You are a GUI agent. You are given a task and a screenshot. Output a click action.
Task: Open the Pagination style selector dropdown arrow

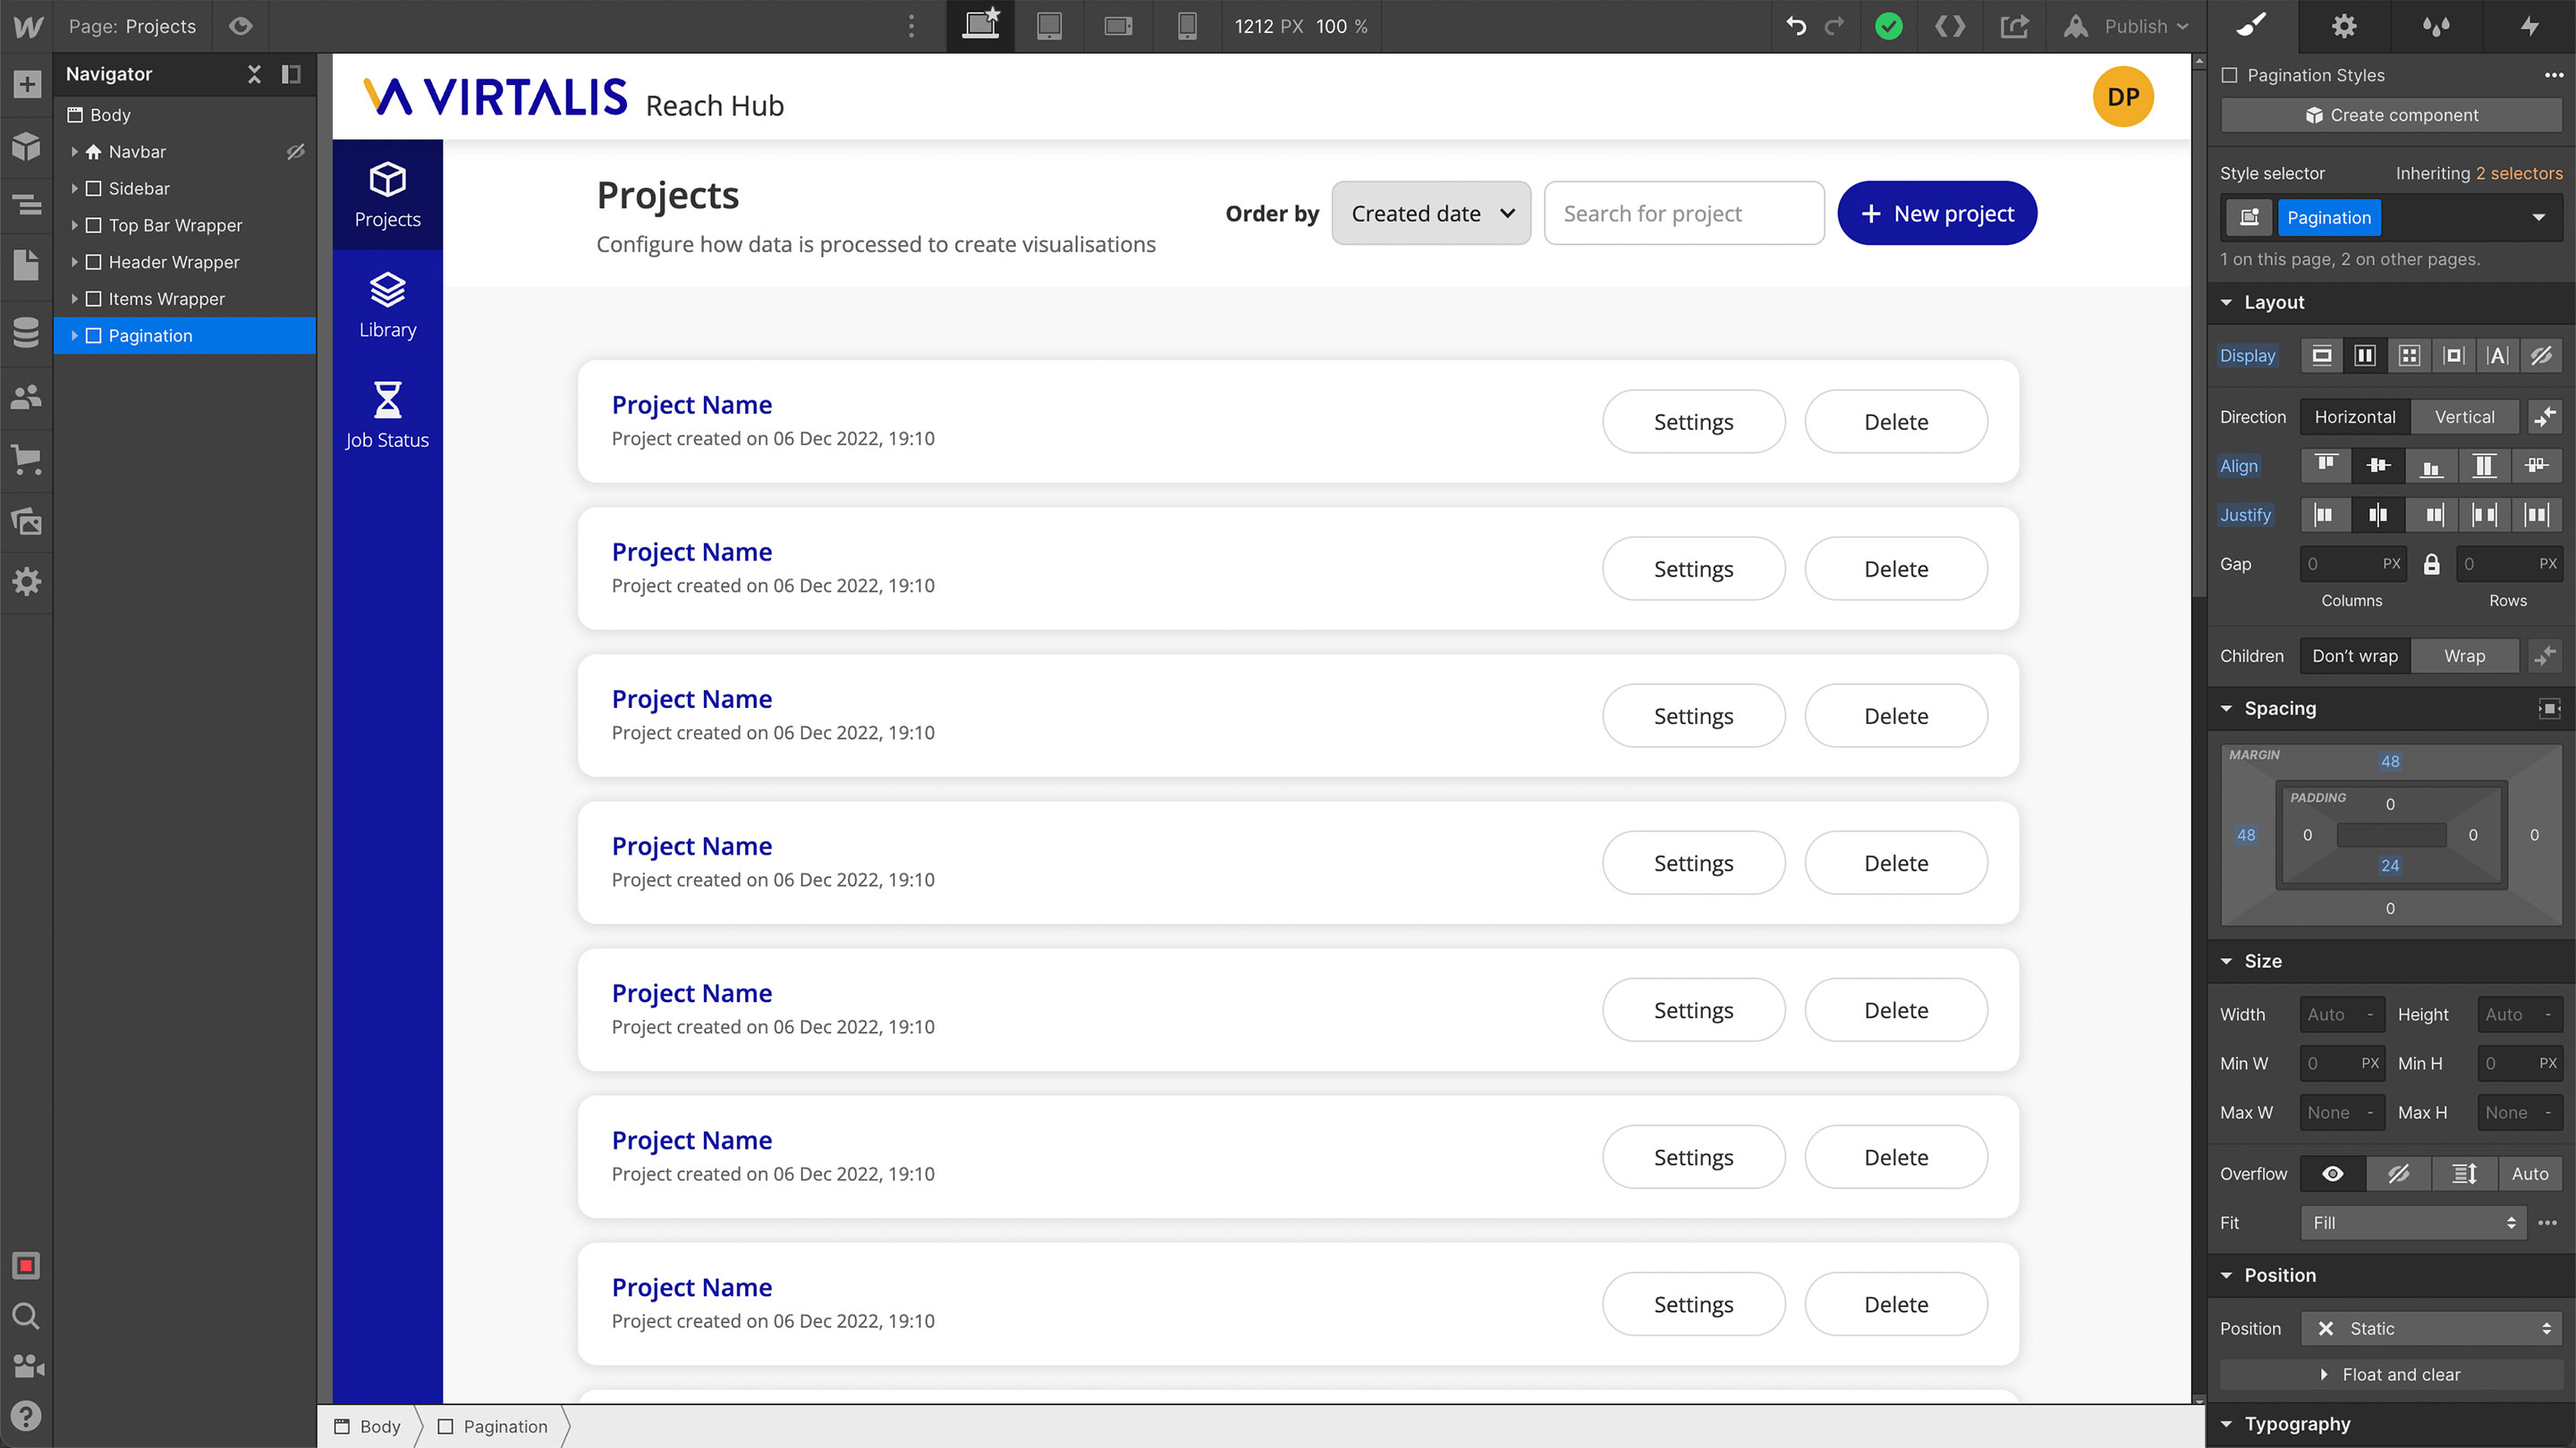[2538, 218]
